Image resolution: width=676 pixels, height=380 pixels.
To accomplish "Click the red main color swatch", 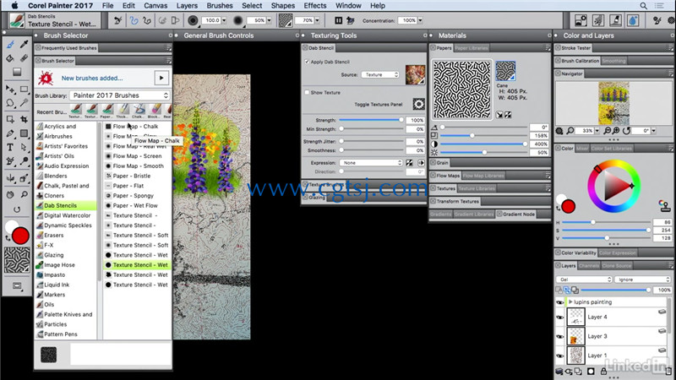I will tap(20, 236).
